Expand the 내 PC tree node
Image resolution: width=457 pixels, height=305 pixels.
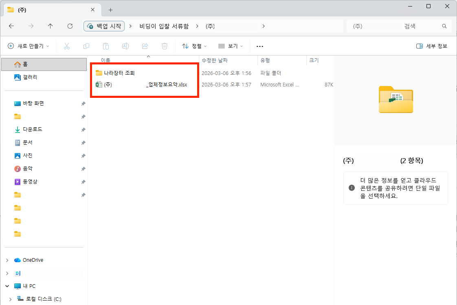pos(8,286)
